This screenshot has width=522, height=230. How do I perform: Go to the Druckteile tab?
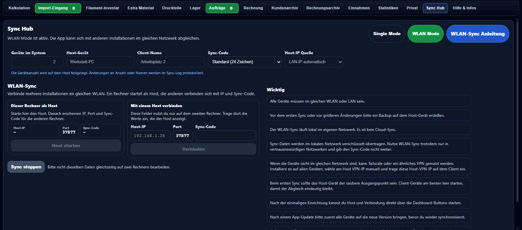coord(172,8)
